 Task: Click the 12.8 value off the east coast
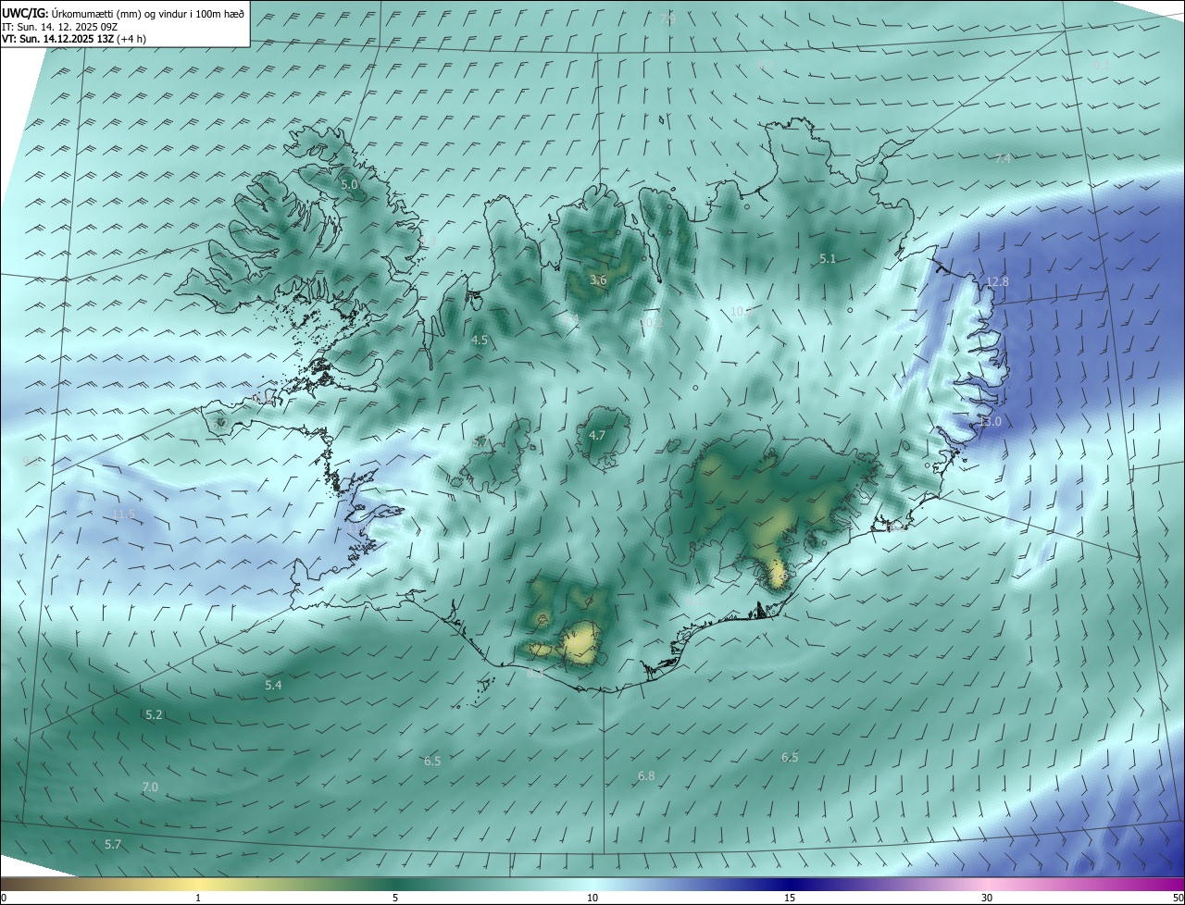tap(997, 282)
